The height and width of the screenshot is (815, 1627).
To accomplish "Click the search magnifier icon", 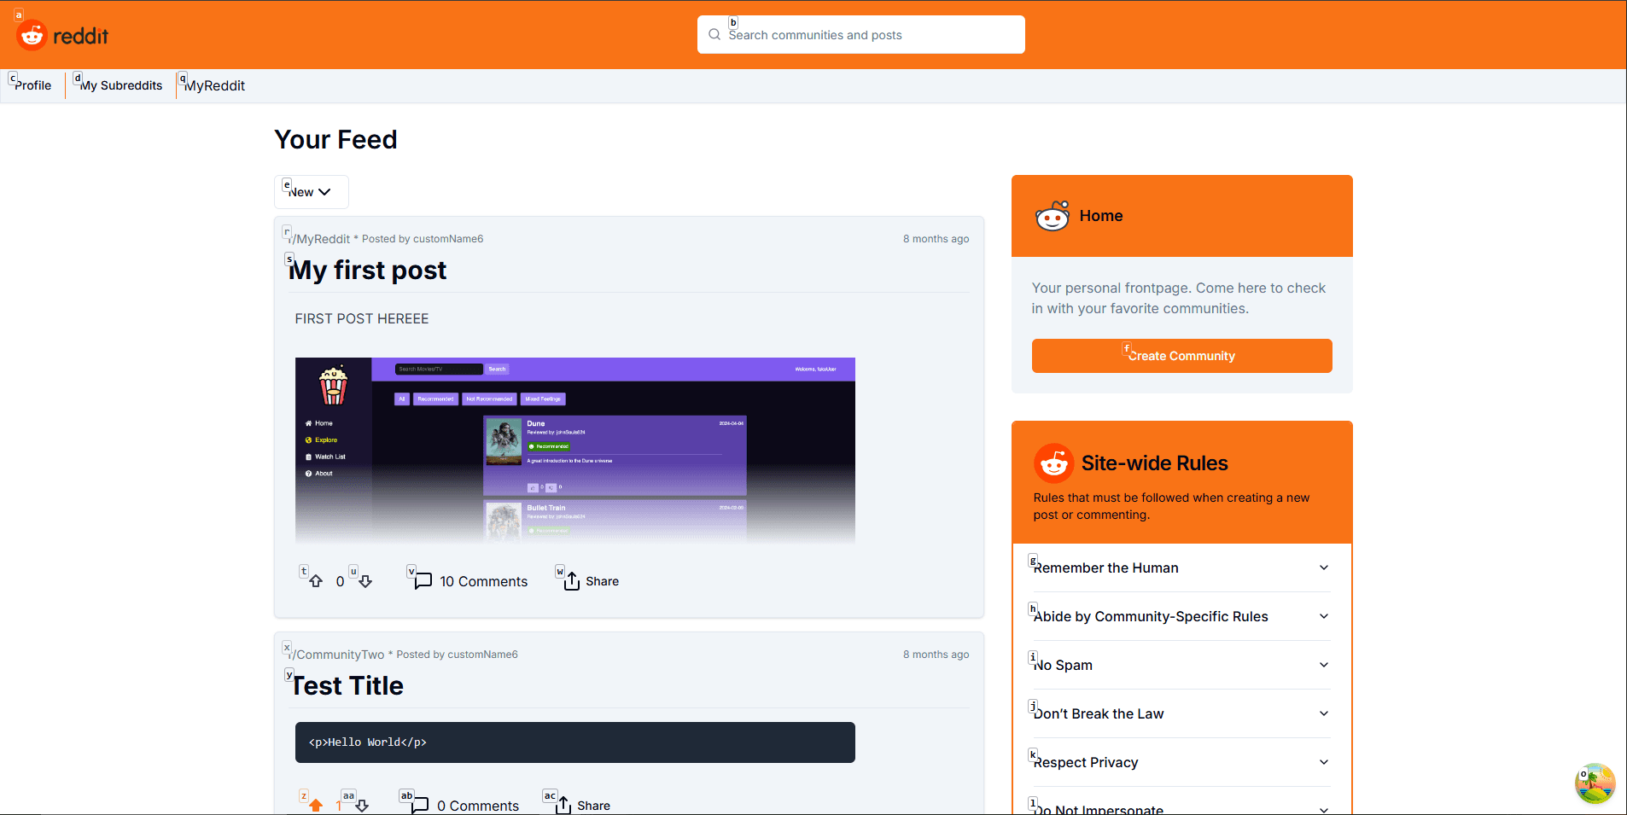I will point(714,35).
